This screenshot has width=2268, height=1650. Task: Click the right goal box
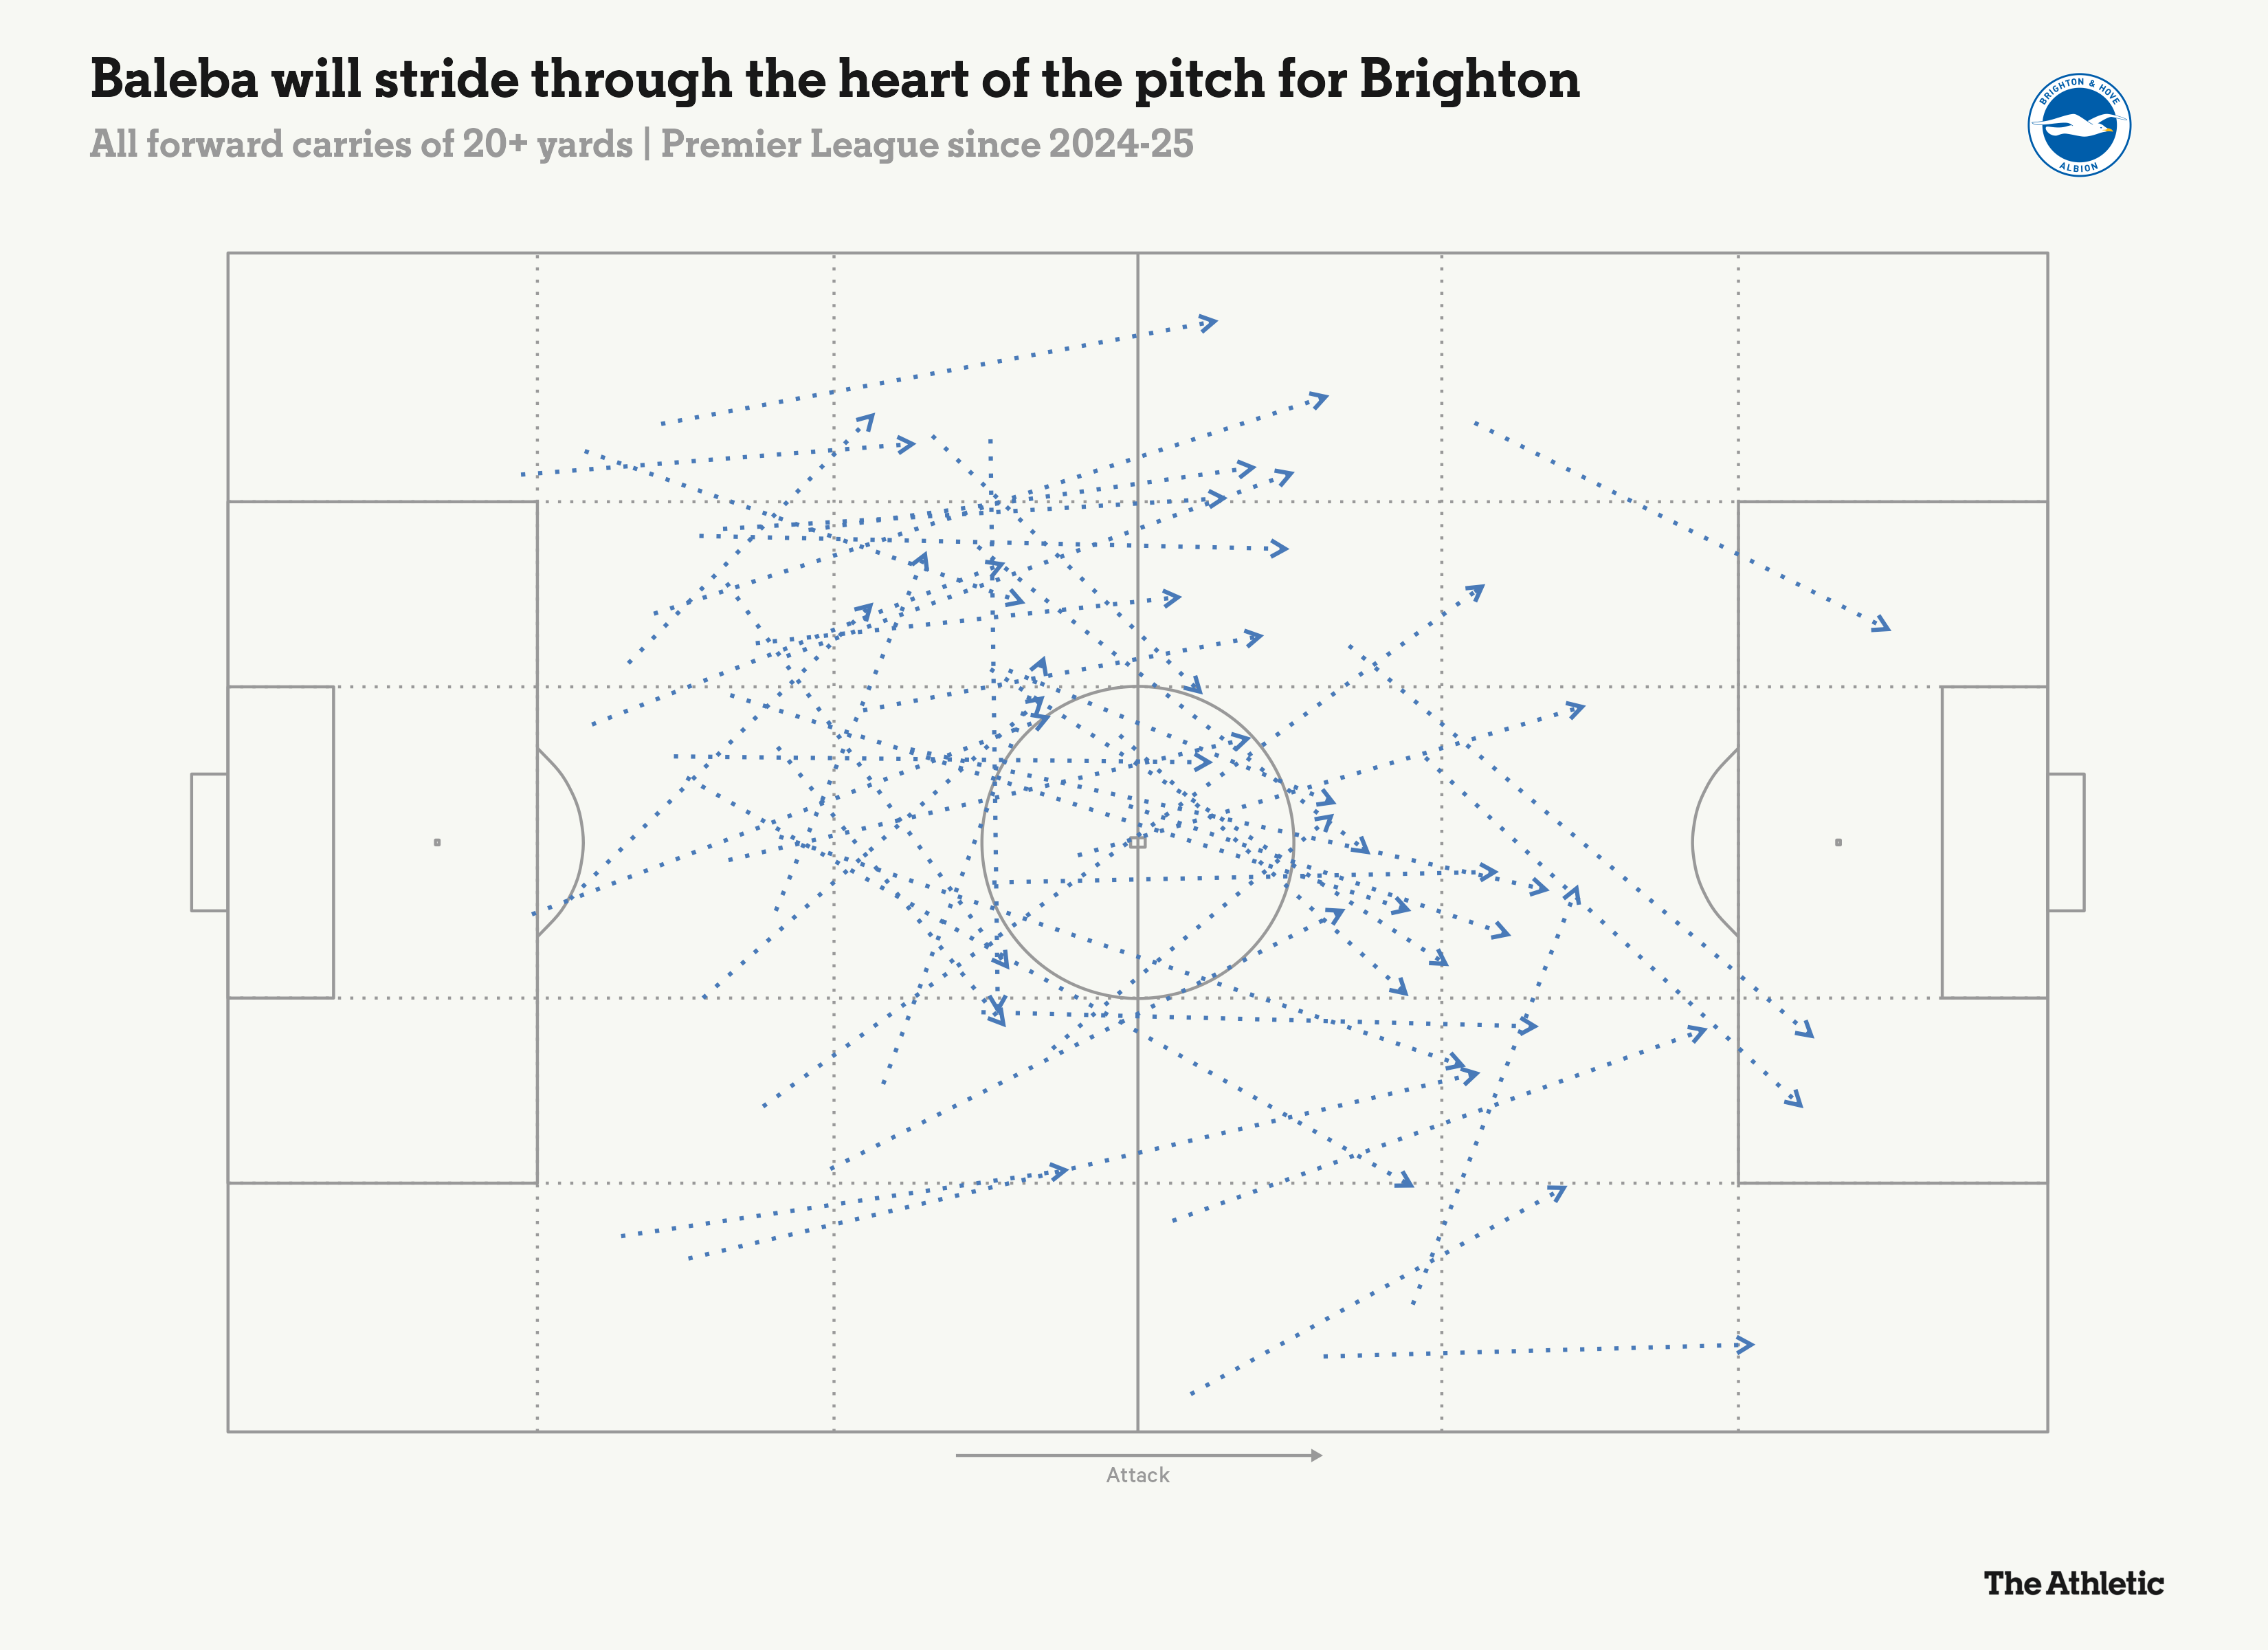click(x=2066, y=842)
